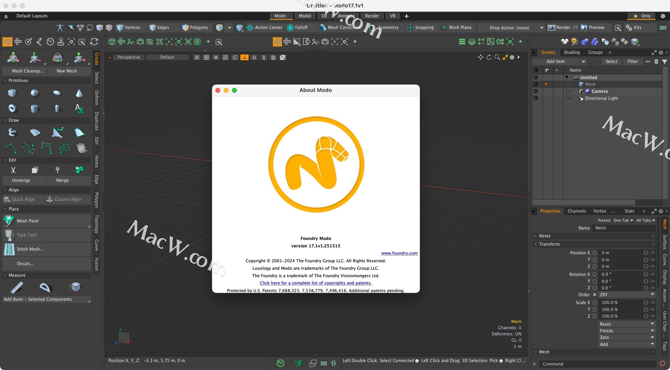Viewport: 670px width, 370px height.
Task: Click the Work Plane button
Action: [x=456, y=28]
